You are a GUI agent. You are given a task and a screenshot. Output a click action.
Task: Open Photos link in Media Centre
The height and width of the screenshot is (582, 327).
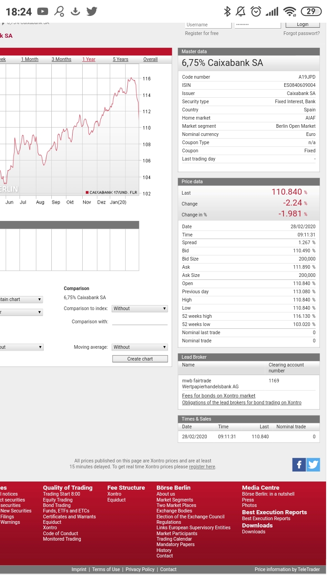pos(249,505)
